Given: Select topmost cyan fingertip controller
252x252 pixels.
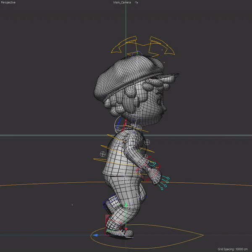Looking at the screenshot, I should [168, 178].
